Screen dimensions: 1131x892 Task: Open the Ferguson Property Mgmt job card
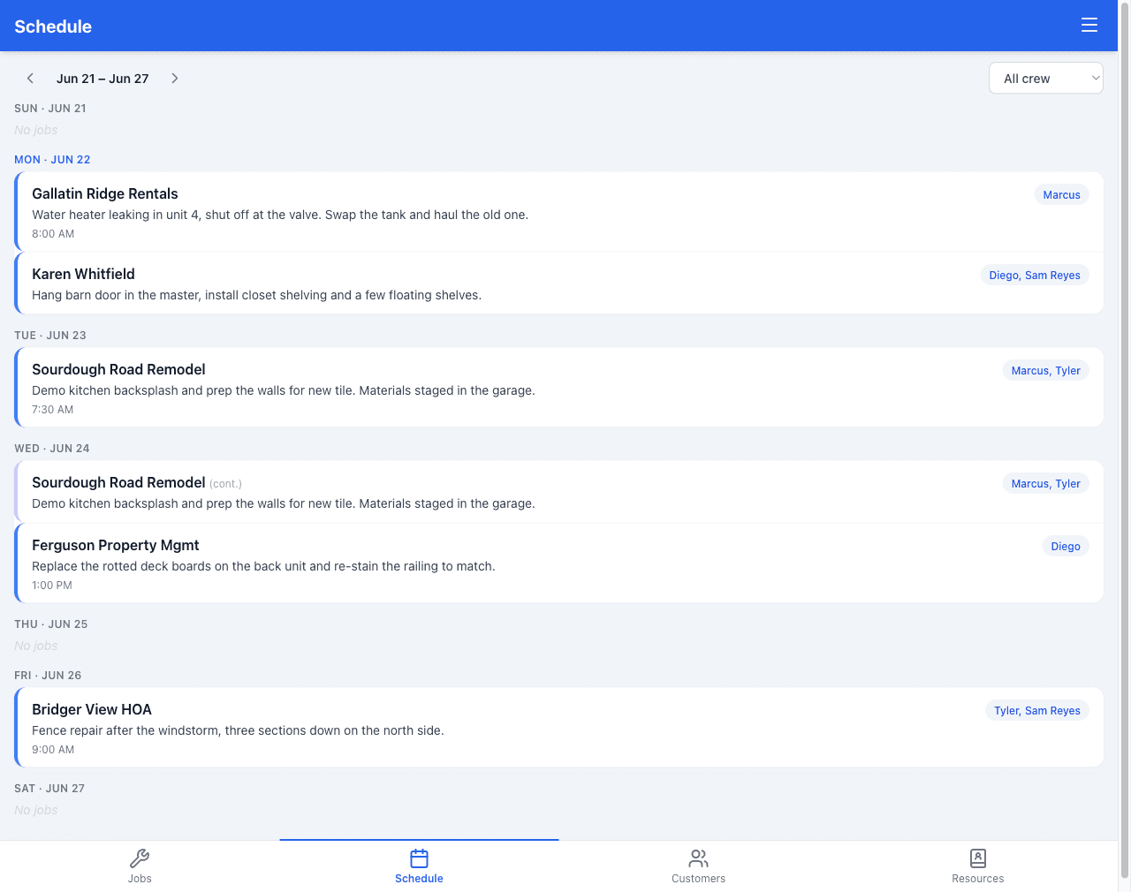tap(559, 563)
